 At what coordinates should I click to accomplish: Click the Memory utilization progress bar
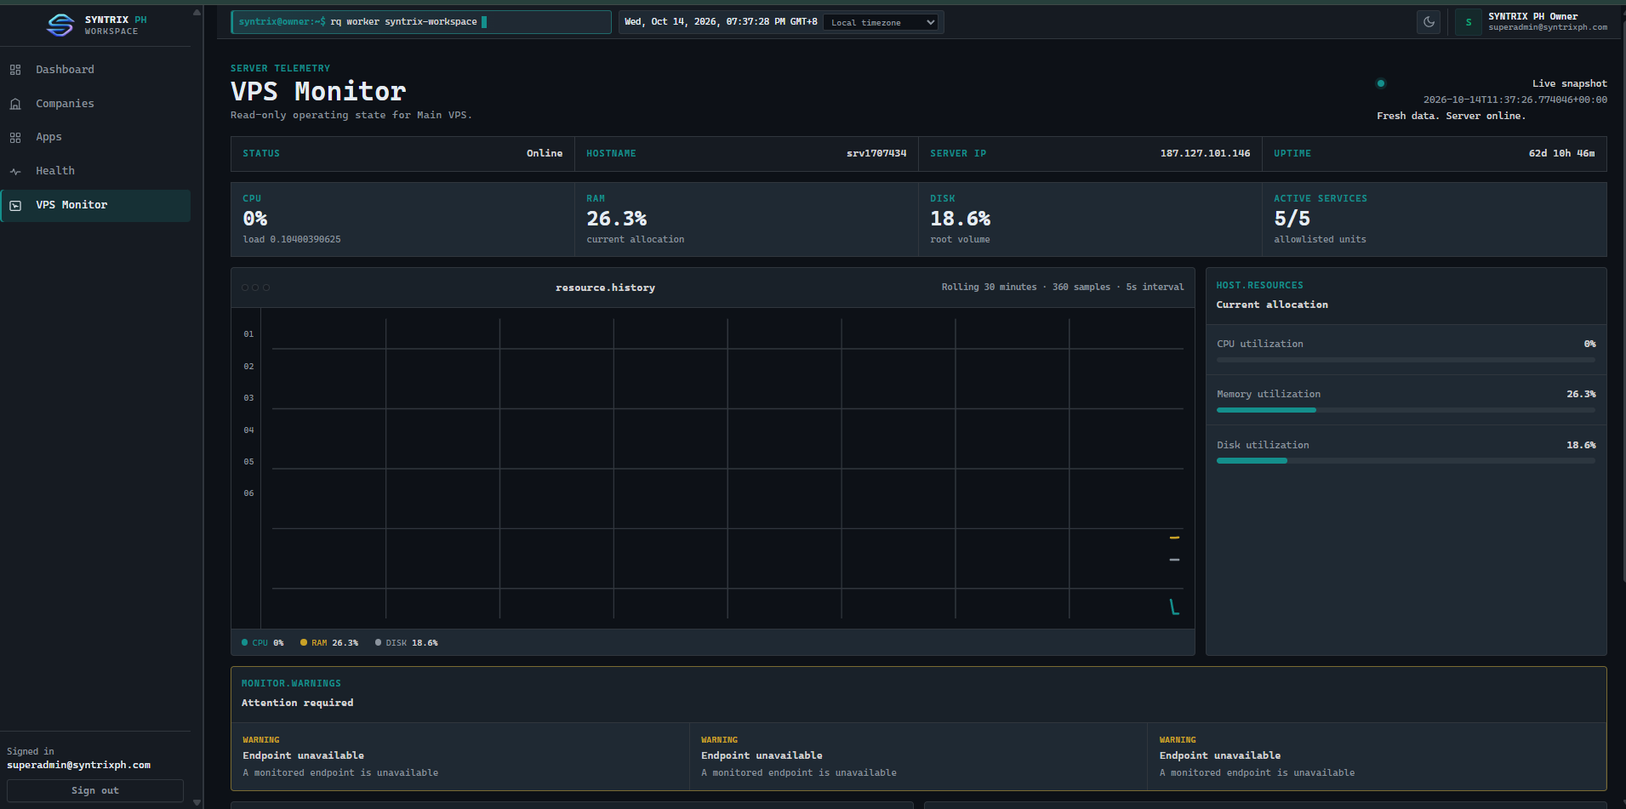coord(1406,410)
